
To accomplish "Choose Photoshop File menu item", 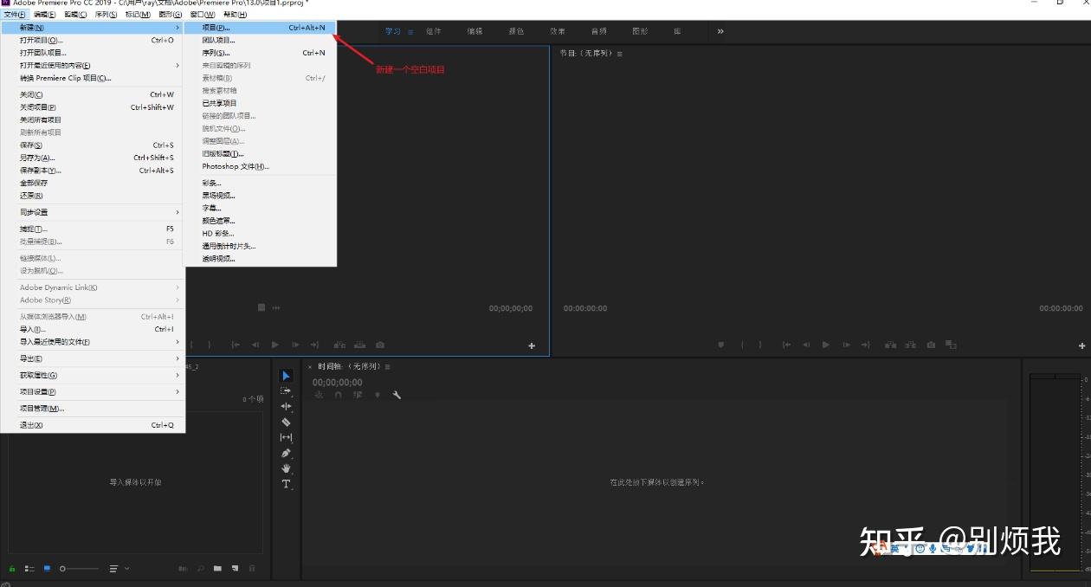I will pyautogui.click(x=261, y=166).
